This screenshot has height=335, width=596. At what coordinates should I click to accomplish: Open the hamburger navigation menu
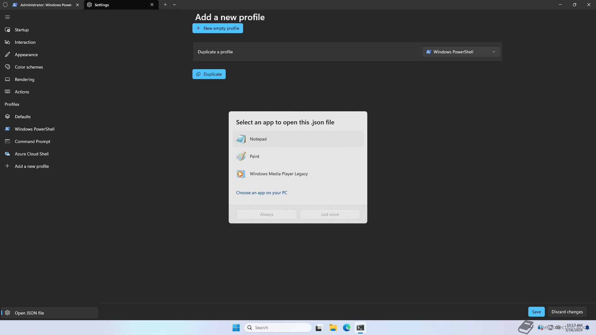tap(7, 17)
